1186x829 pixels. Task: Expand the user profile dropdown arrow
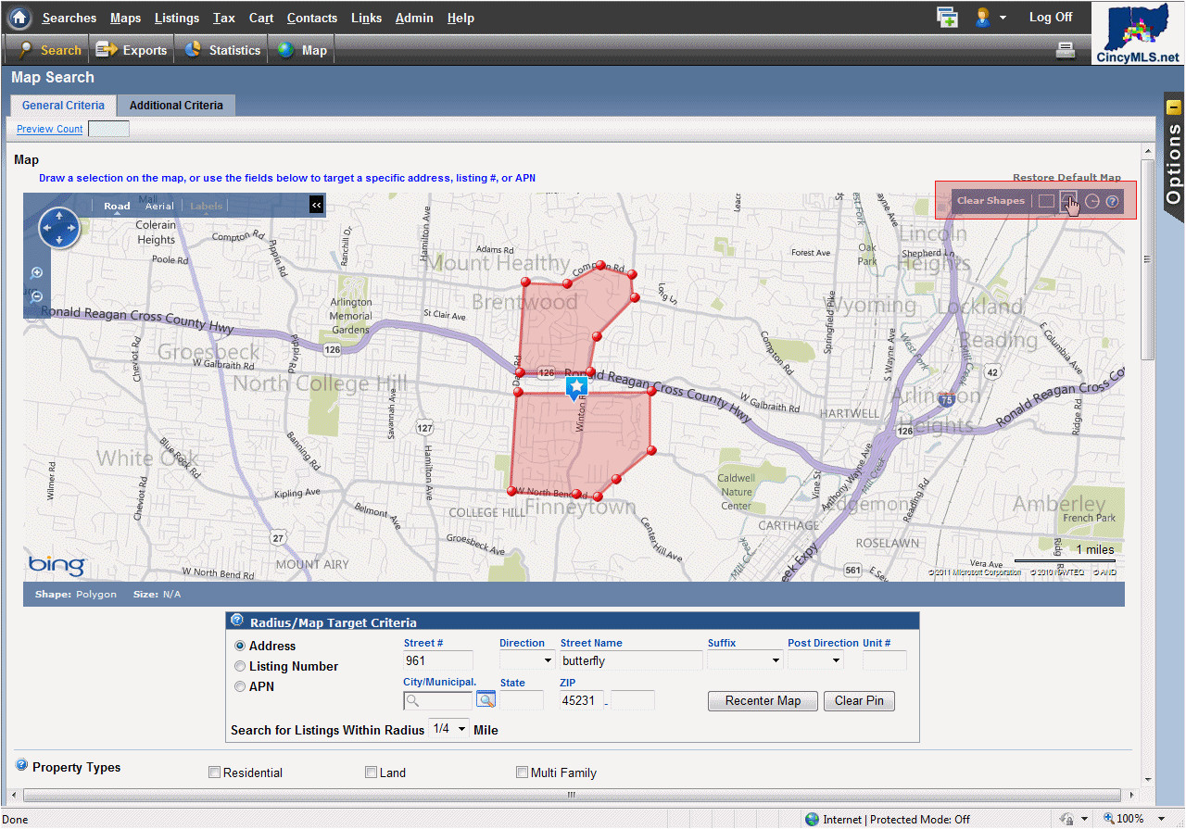[1003, 19]
